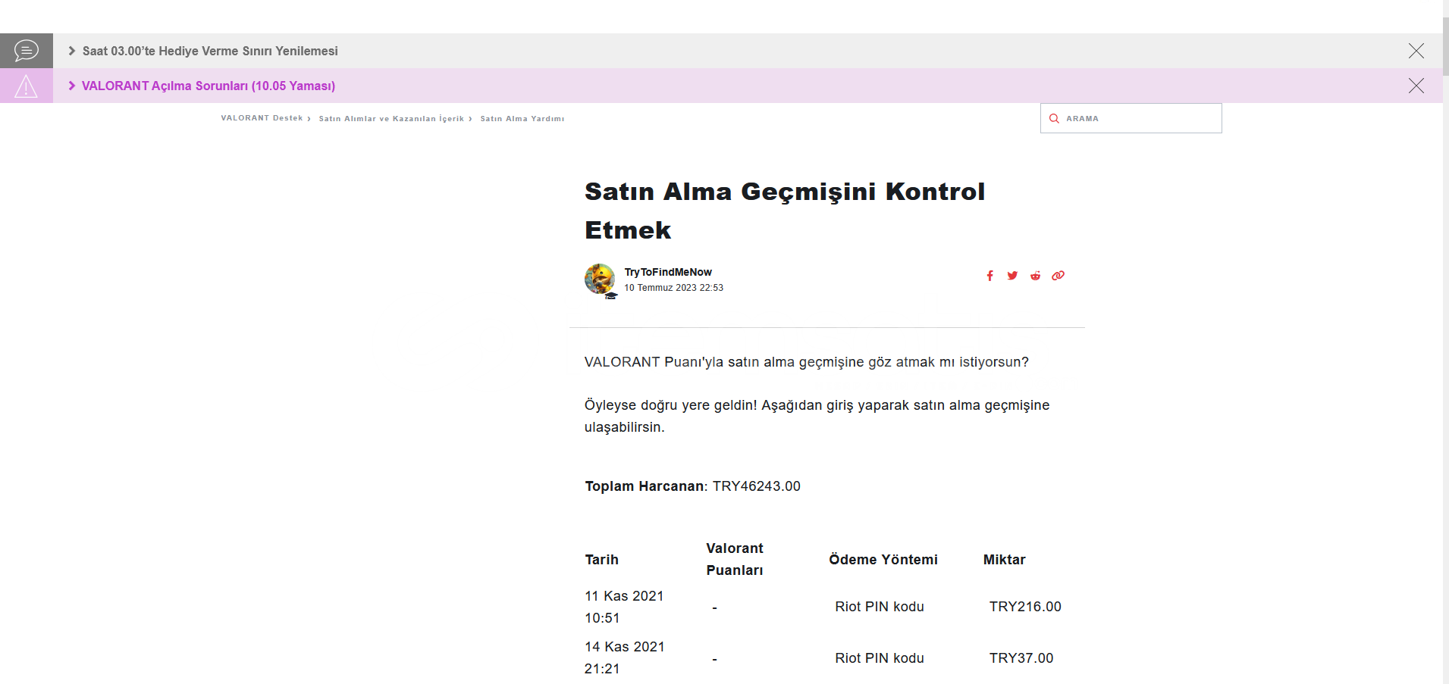
Task: Copy article link via chain icon
Action: (1058, 276)
